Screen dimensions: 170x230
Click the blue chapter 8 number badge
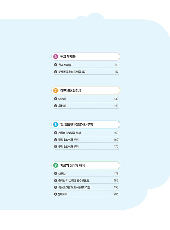55,124
